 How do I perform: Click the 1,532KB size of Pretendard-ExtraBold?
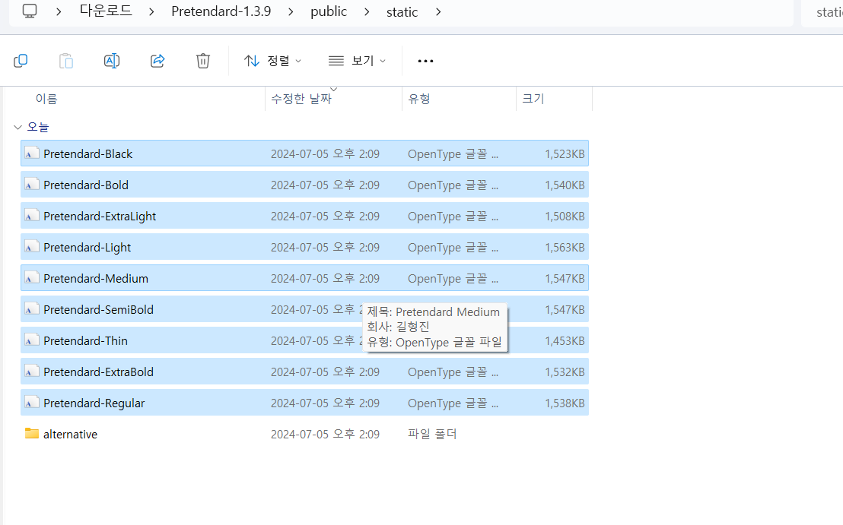coord(565,372)
